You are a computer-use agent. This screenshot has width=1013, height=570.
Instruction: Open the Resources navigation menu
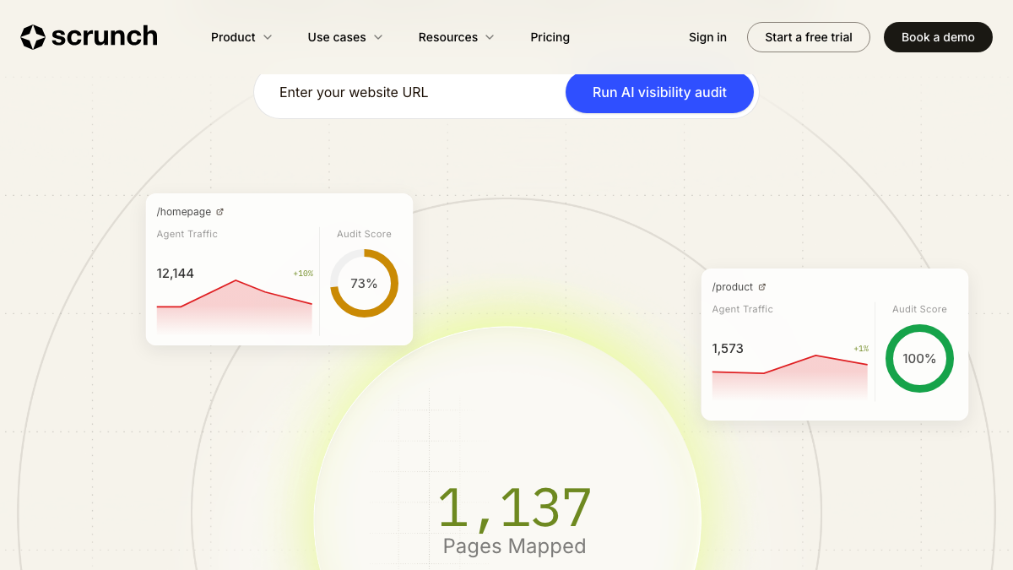(457, 37)
